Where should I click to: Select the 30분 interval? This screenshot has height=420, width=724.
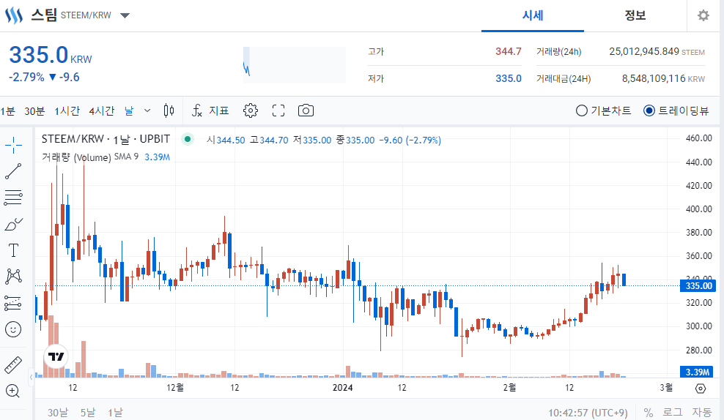(34, 110)
